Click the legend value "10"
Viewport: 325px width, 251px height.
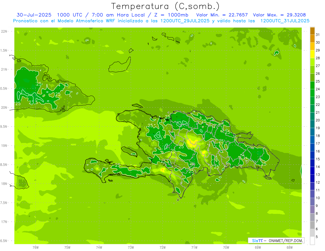(x=318, y=198)
